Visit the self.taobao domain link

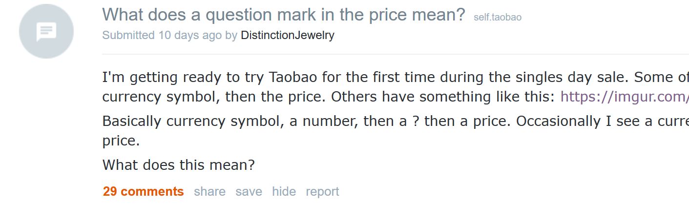(x=497, y=18)
